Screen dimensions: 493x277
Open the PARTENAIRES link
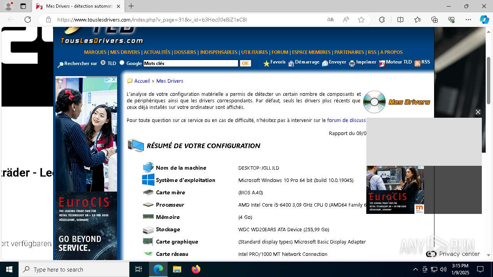click(349, 52)
